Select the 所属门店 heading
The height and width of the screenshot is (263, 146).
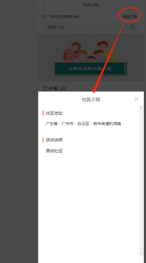[x=57, y=88]
